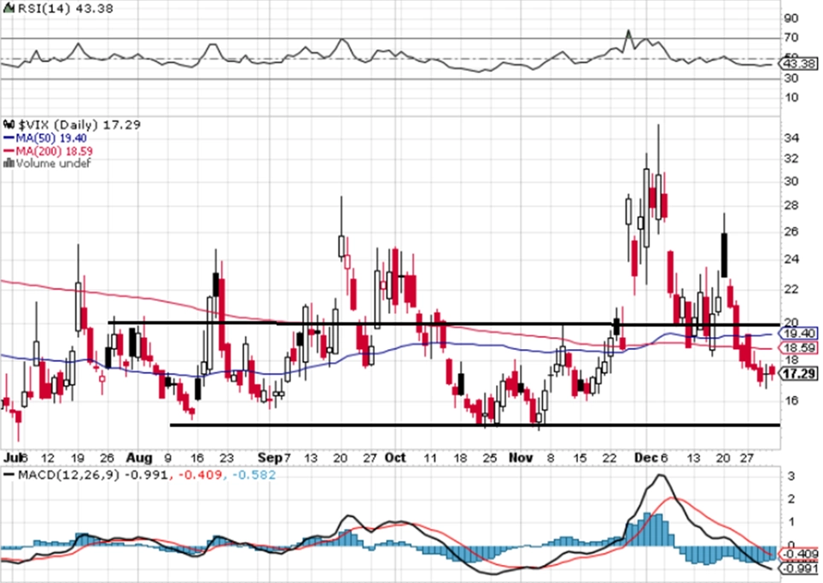
Task: Click the 19.40 MA(50) price tag
Action: tap(799, 333)
